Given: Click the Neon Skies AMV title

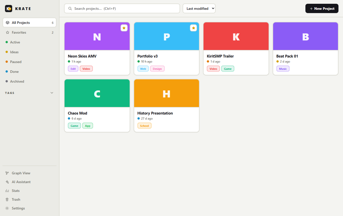Looking at the screenshot, I should (x=82, y=56).
